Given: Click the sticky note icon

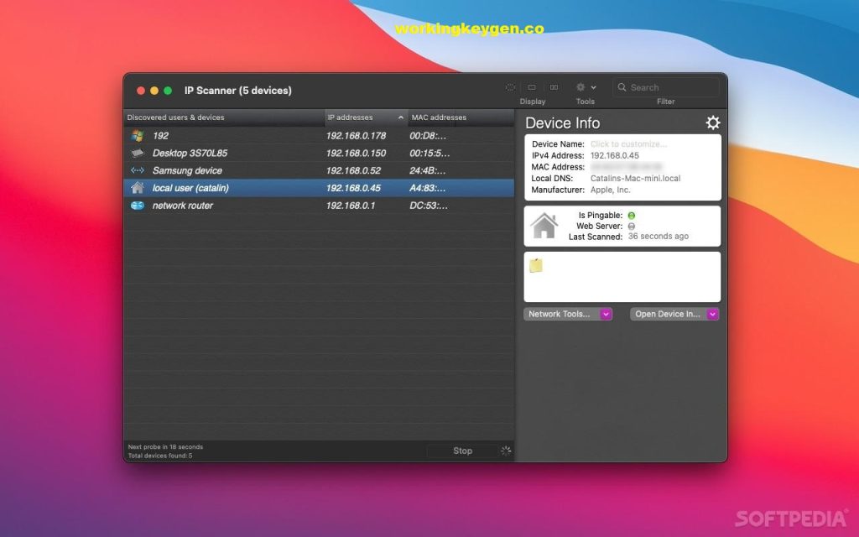Looking at the screenshot, I should (538, 267).
